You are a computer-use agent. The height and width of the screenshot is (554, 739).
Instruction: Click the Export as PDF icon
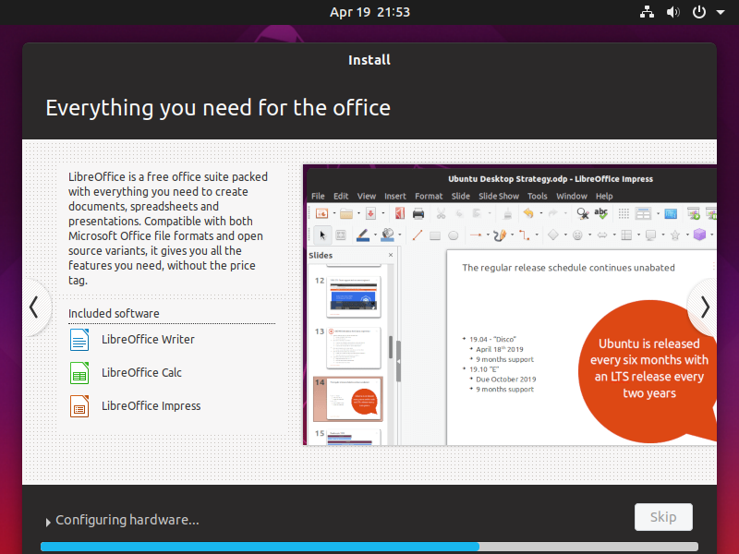pyautogui.click(x=400, y=214)
